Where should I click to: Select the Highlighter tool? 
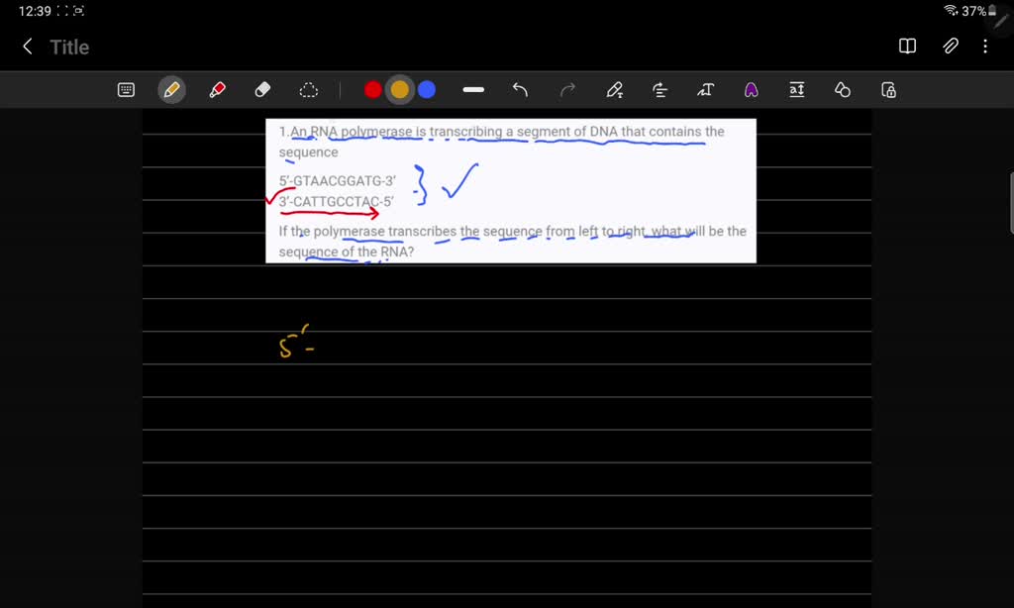tap(216, 89)
